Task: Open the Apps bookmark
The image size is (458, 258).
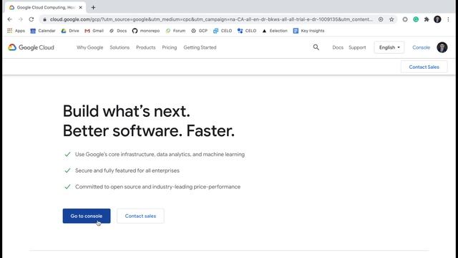Action: (16, 31)
